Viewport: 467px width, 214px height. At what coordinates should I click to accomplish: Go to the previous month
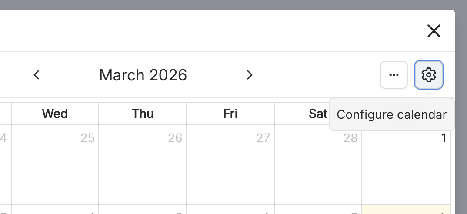[x=37, y=75]
